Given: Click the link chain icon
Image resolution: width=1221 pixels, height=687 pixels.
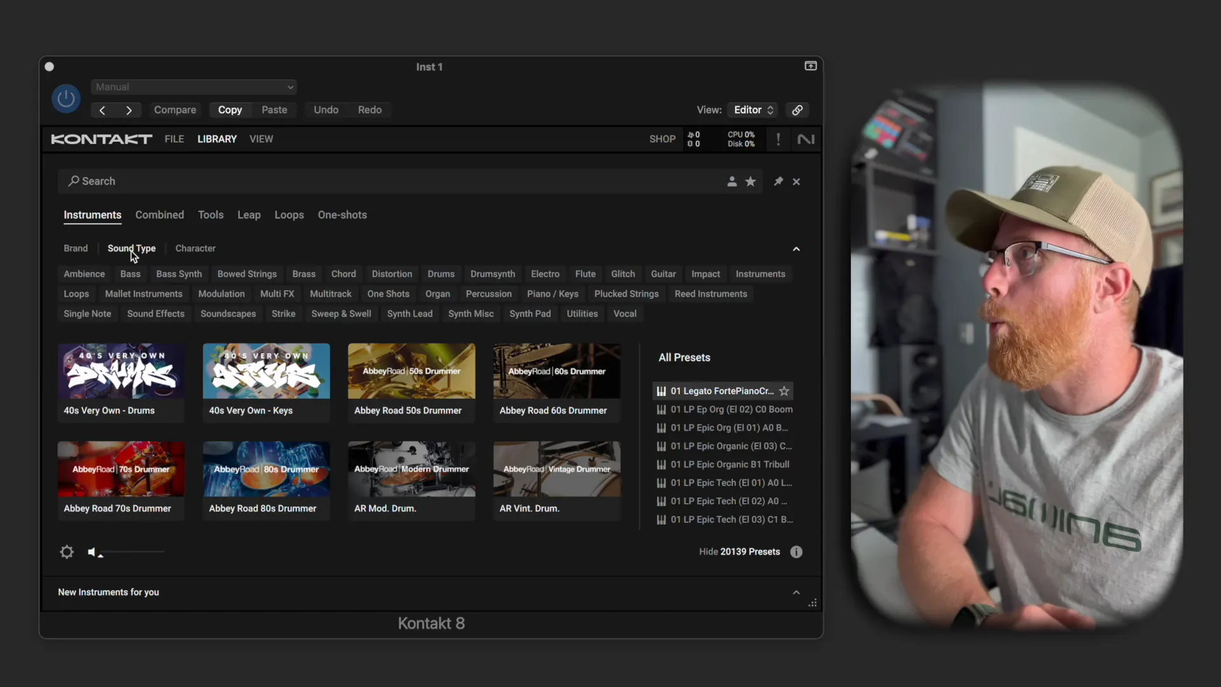Looking at the screenshot, I should click(797, 110).
